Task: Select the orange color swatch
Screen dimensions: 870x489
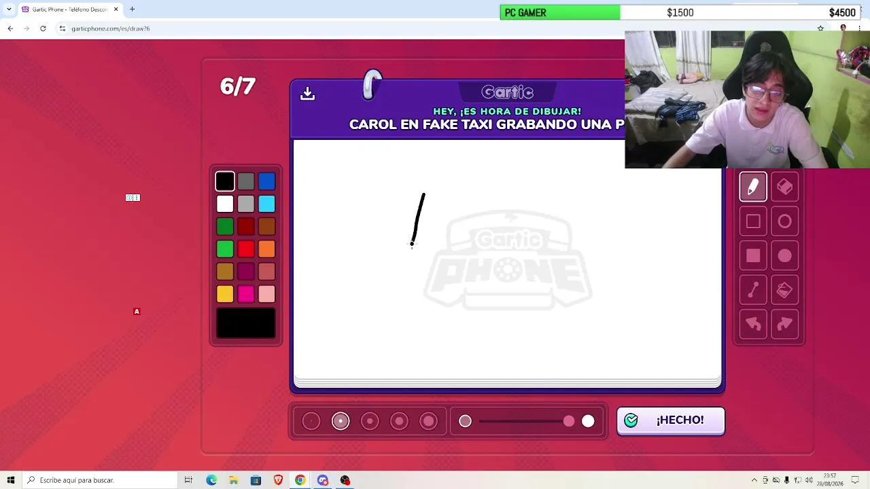Action: click(266, 249)
